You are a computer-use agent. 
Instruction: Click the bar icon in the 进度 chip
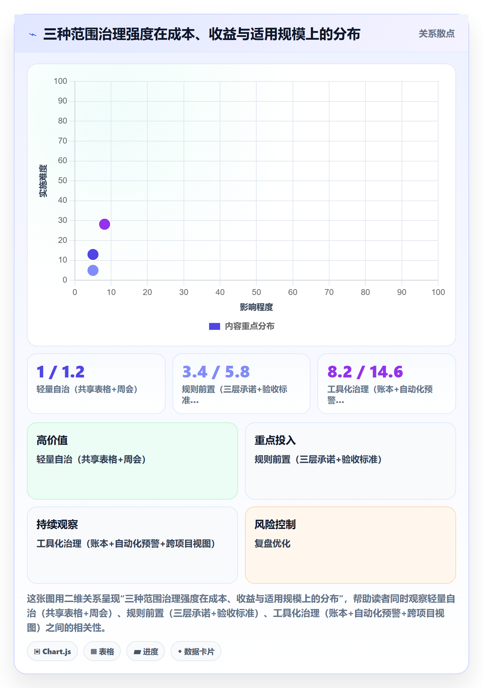(x=137, y=652)
